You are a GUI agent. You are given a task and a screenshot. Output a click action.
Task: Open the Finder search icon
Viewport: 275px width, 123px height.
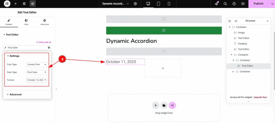pos(225,4)
